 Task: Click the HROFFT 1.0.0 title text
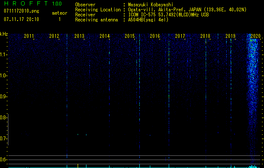[33, 3]
